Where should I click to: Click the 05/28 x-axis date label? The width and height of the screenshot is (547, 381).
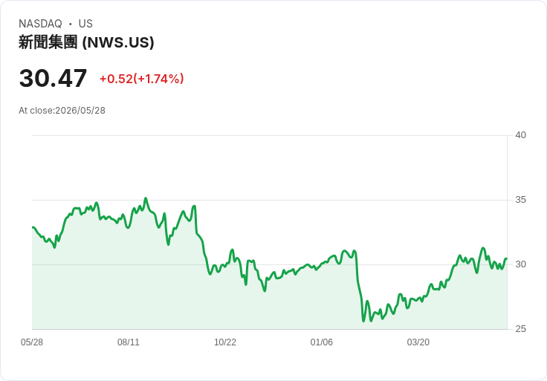pyautogui.click(x=32, y=342)
